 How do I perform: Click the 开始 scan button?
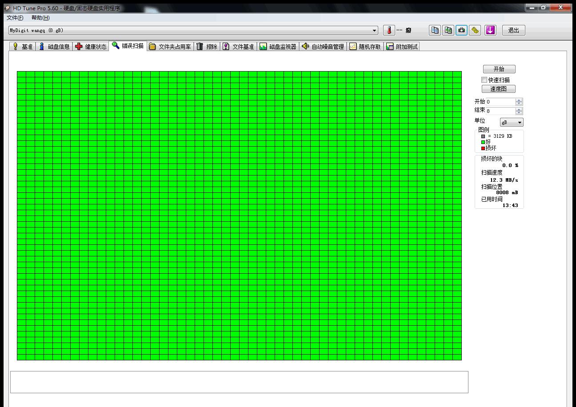click(x=499, y=69)
